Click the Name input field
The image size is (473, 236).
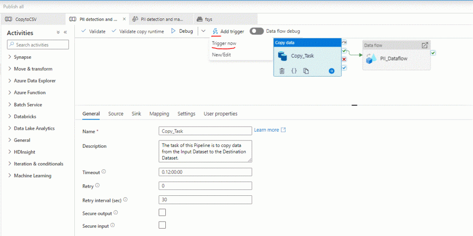(x=205, y=131)
